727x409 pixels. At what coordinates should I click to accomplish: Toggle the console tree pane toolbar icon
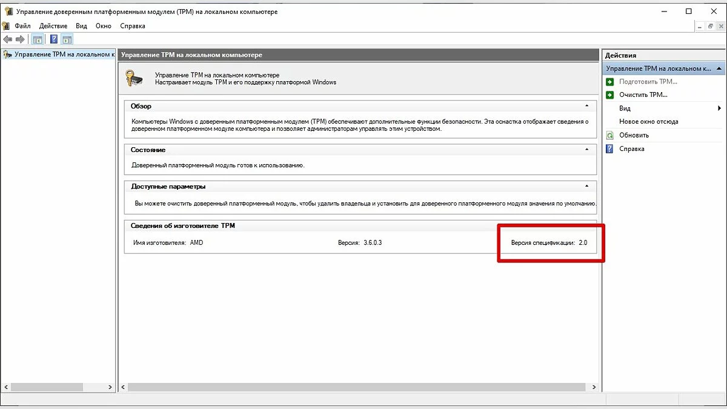coord(38,39)
